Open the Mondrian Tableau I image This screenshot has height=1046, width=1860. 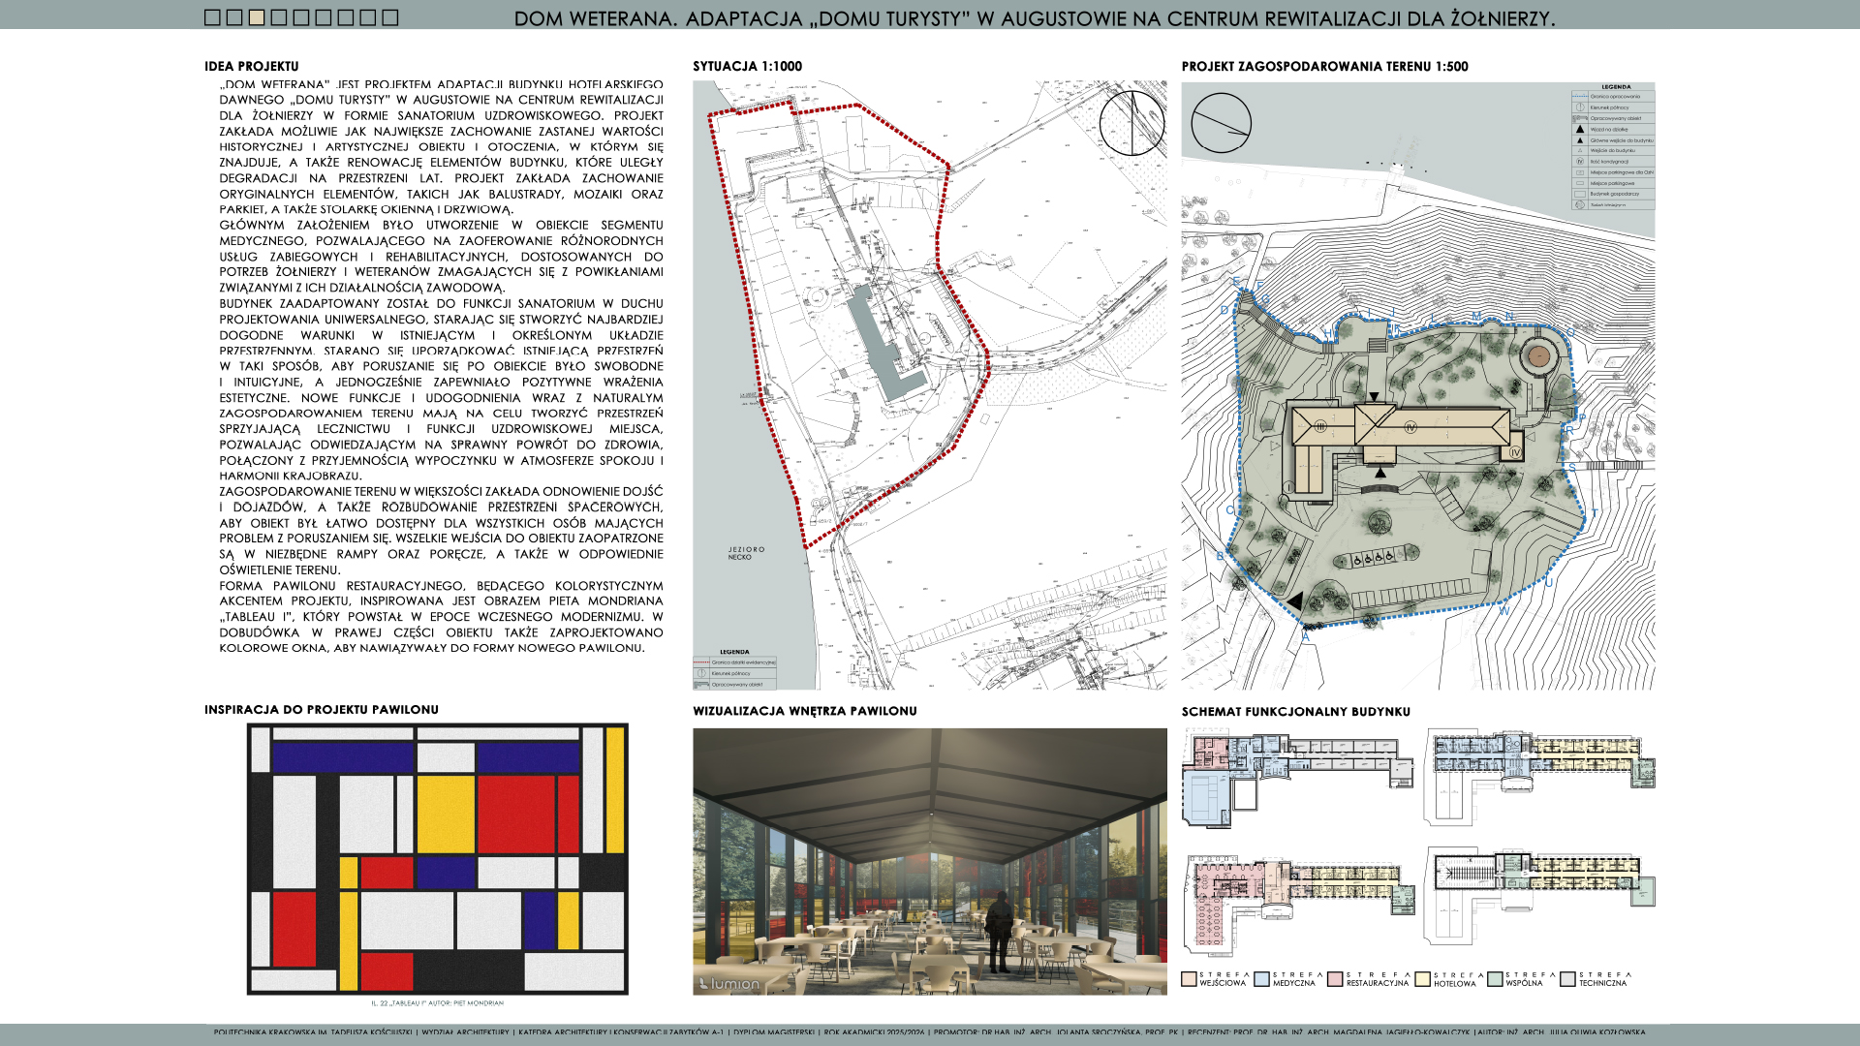click(438, 859)
